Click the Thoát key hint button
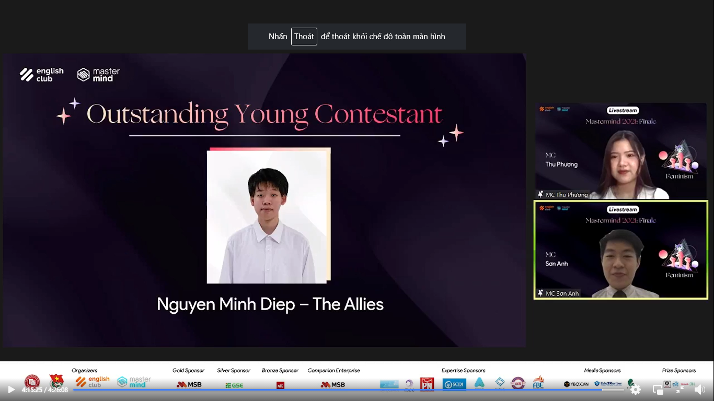 click(304, 37)
